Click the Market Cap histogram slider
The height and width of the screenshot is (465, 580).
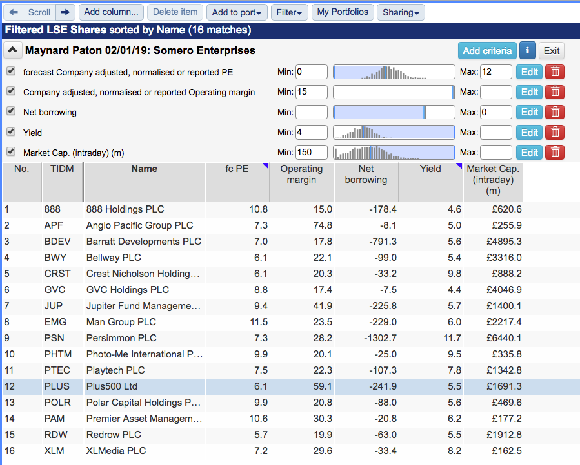tap(394, 152)
